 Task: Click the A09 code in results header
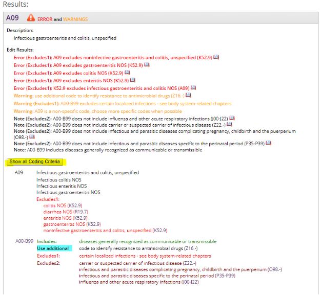click(12, 18)
